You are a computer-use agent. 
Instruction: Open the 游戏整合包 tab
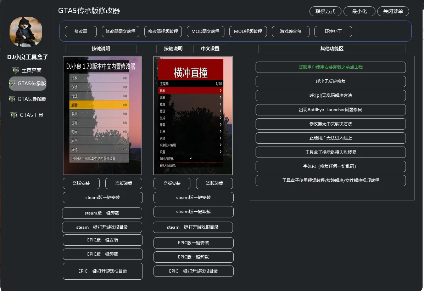[x=291, y=32]
